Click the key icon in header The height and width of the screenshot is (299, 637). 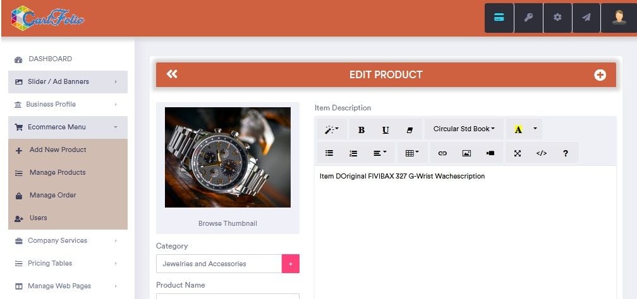(x=528, y=18)
